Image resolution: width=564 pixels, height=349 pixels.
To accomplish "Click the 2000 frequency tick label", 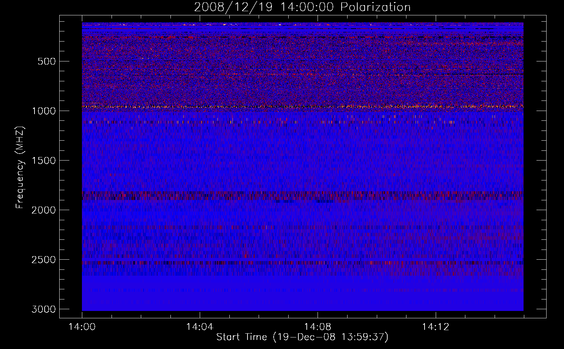I will click(44, 210).
